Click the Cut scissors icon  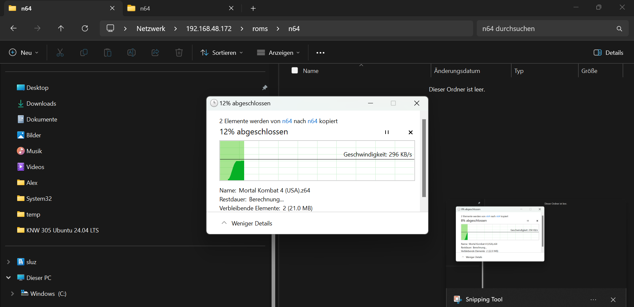60,52
